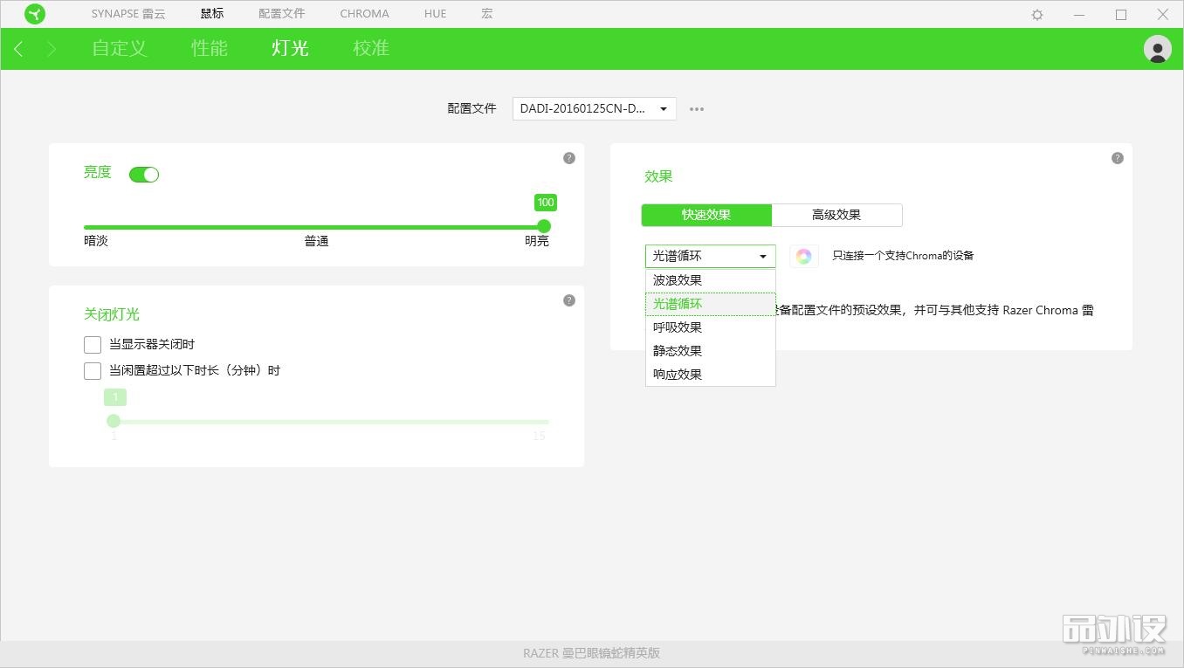Viewport: 1184px width, 668px height.
Task: Open the Chroma color wheel icon
Action: [x=803, y=256]
